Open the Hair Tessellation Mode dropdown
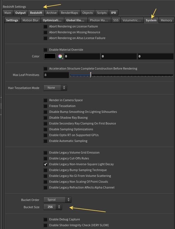This screenshot has width=175, height=229. click(55, 88)
